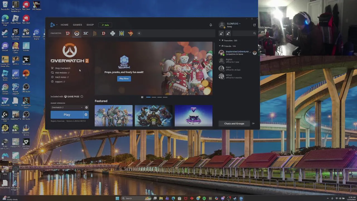Click the friends search field

tap(244, 33)
